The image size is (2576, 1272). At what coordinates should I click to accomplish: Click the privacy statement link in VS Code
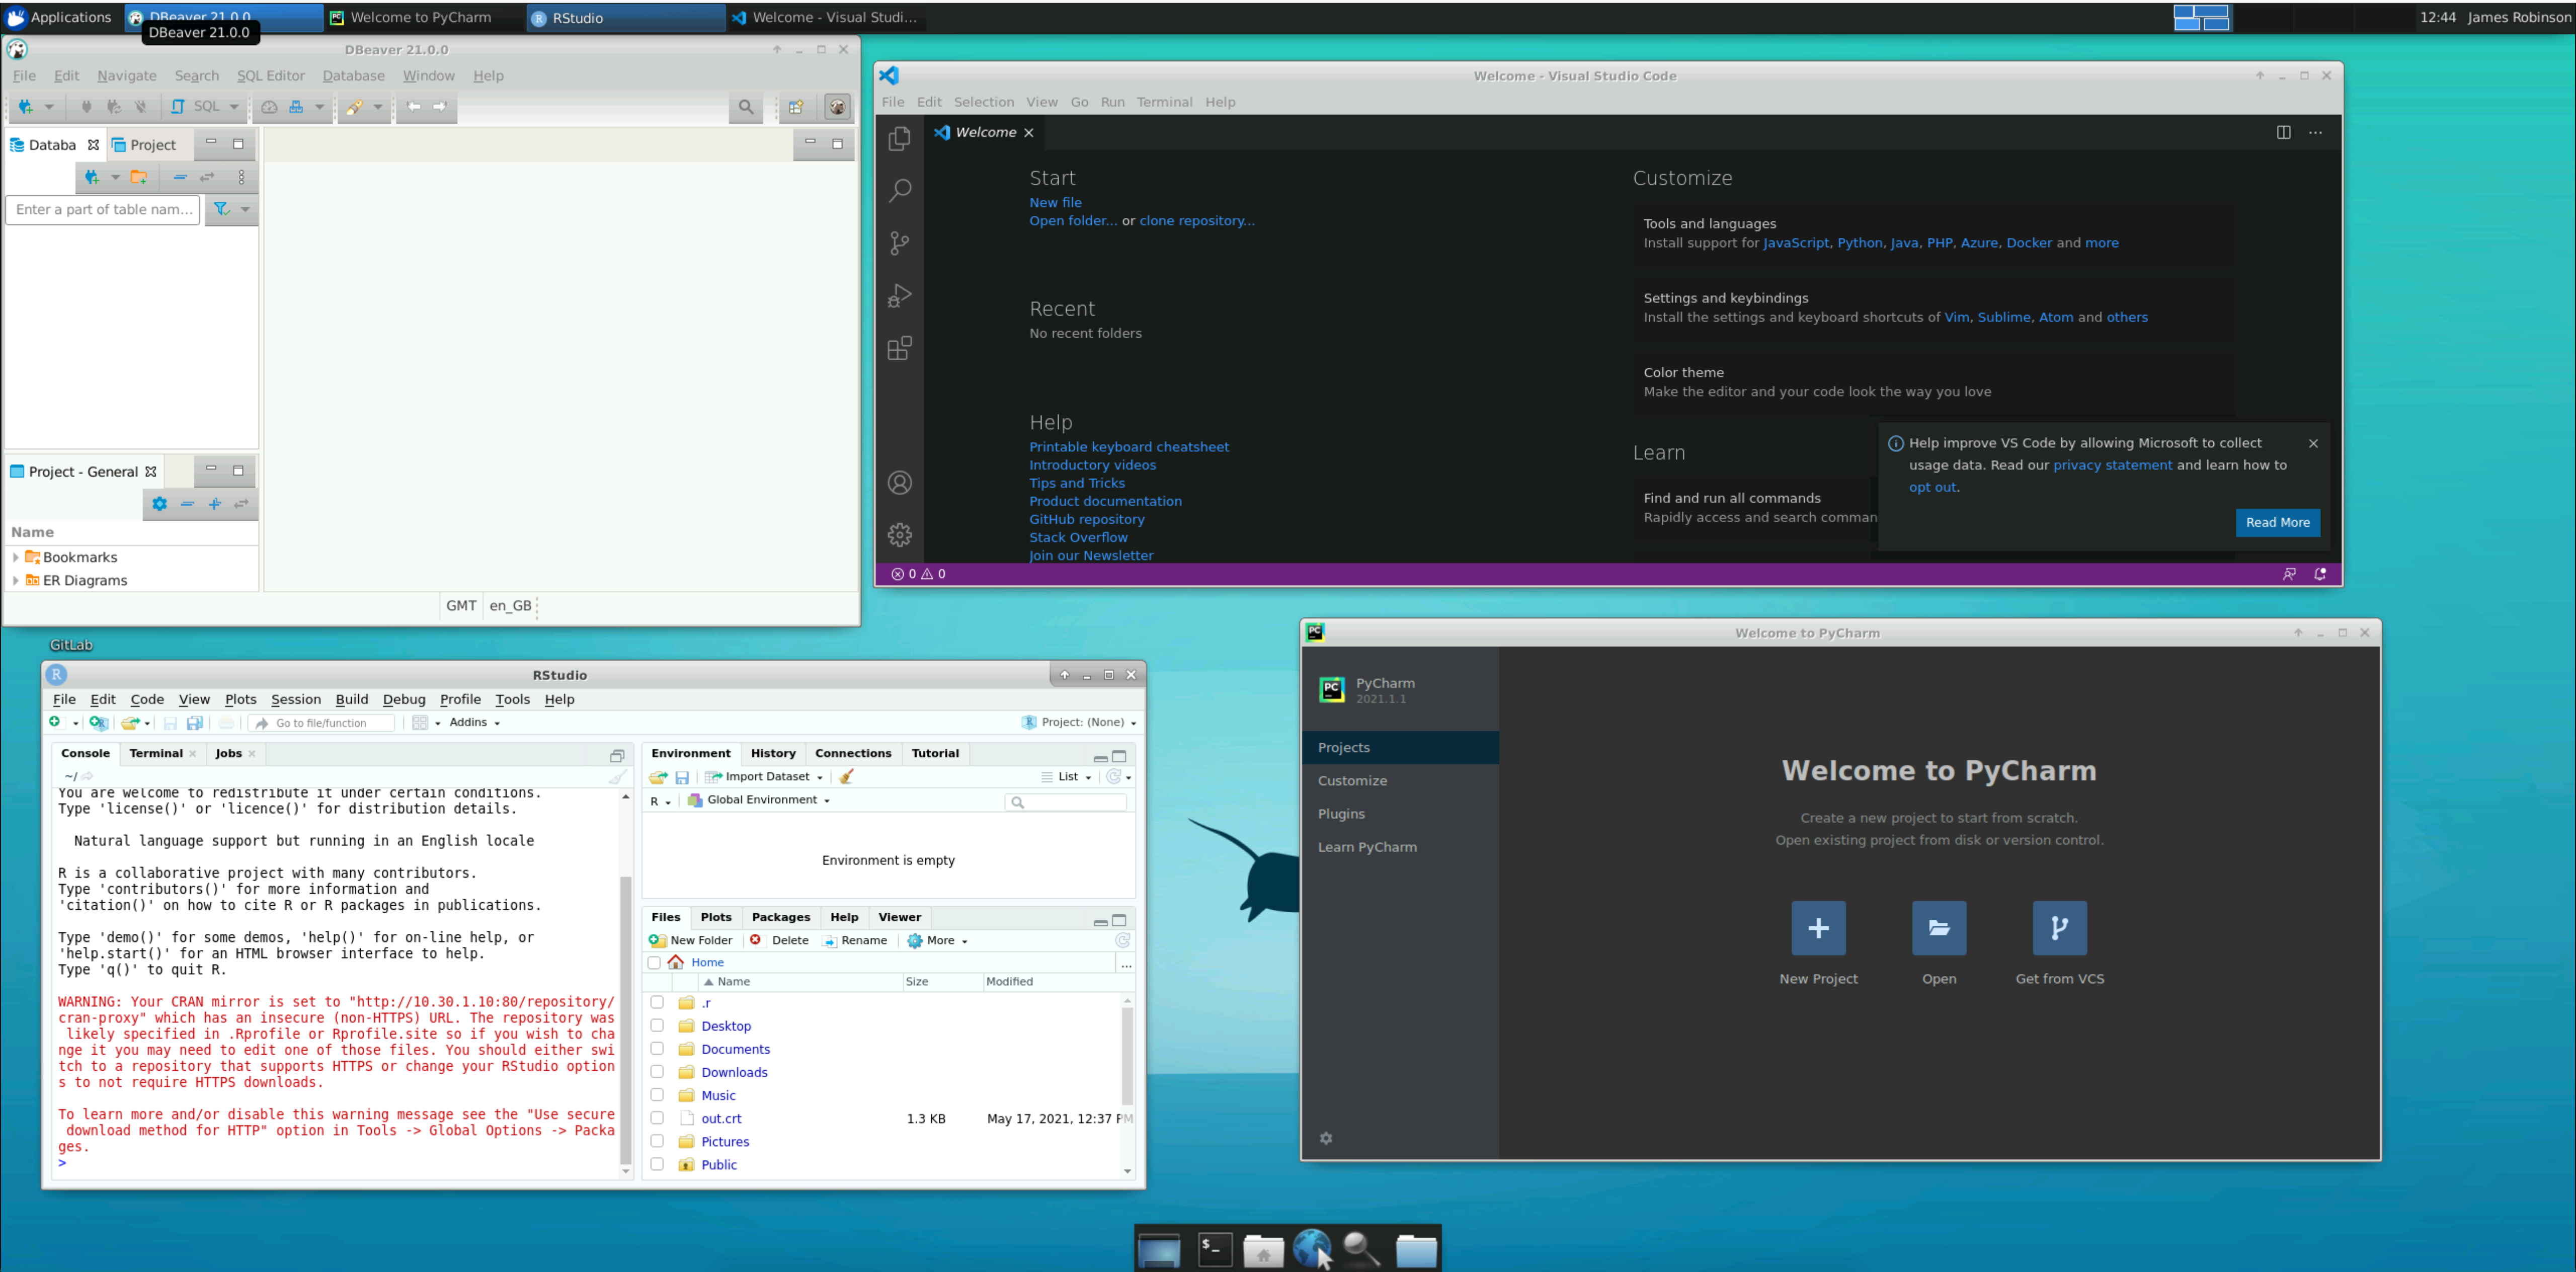pyautogui.click(x=2112, y=465)
